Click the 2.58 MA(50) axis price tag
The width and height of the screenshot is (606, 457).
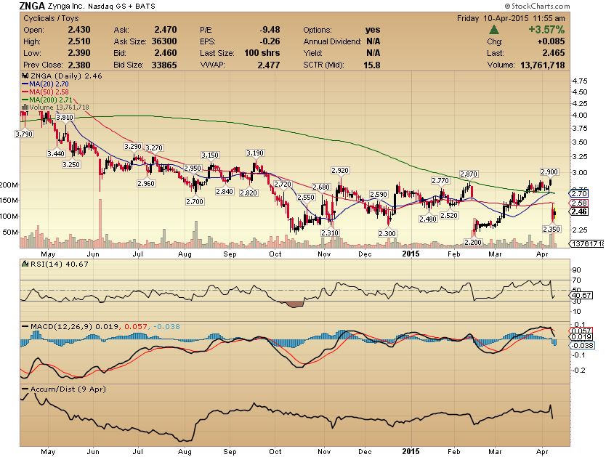coord(578,203)
